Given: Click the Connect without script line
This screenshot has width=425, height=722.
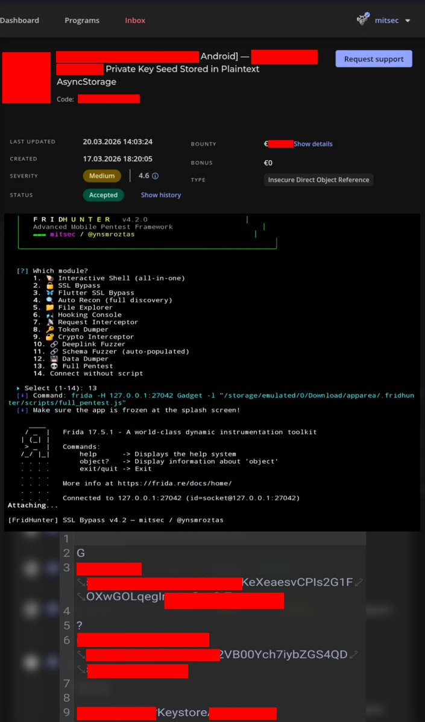Looking at the screenshot, I should [88, 373].
